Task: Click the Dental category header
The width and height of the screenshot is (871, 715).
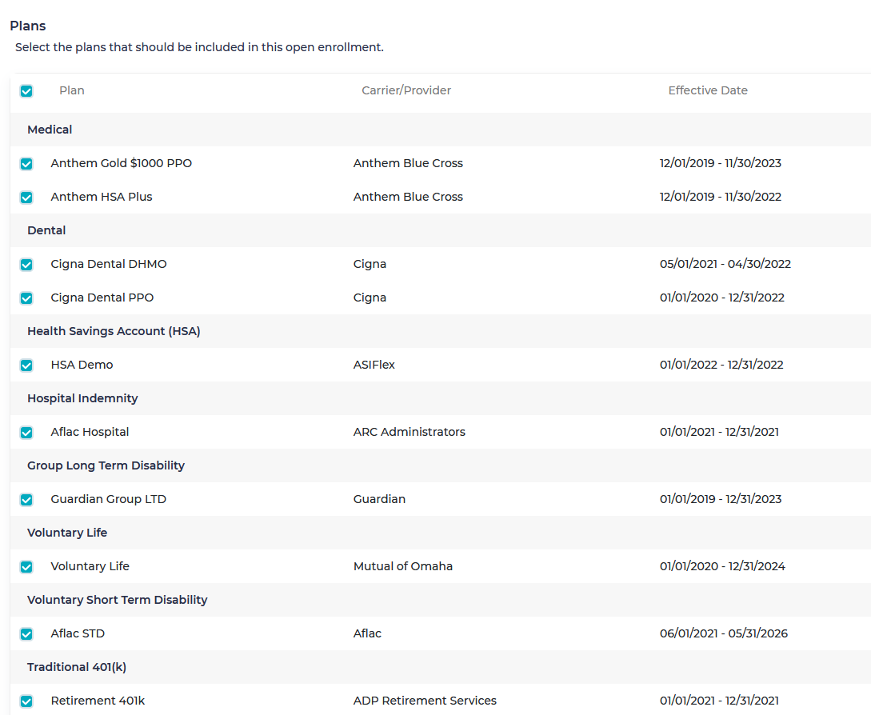Action: click(46, 230)
